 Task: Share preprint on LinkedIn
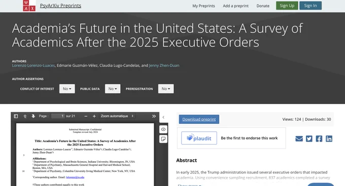pyautogui.click(x=329, y=138)
